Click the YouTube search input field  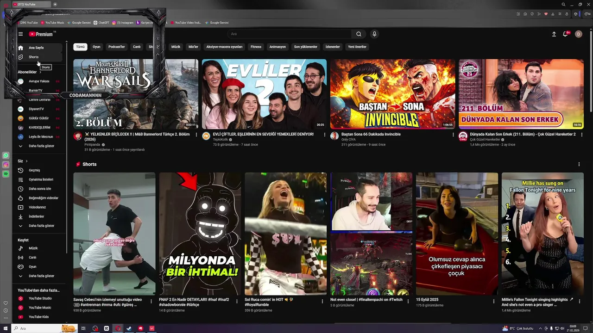(x=290, y=34)
